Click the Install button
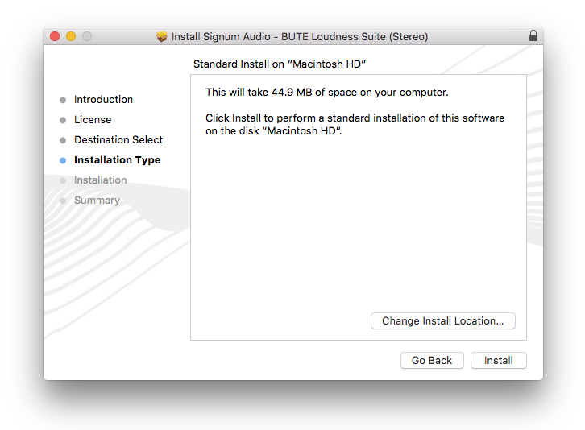The height and width of the screenshot is (430, 585). click(498, 360)
